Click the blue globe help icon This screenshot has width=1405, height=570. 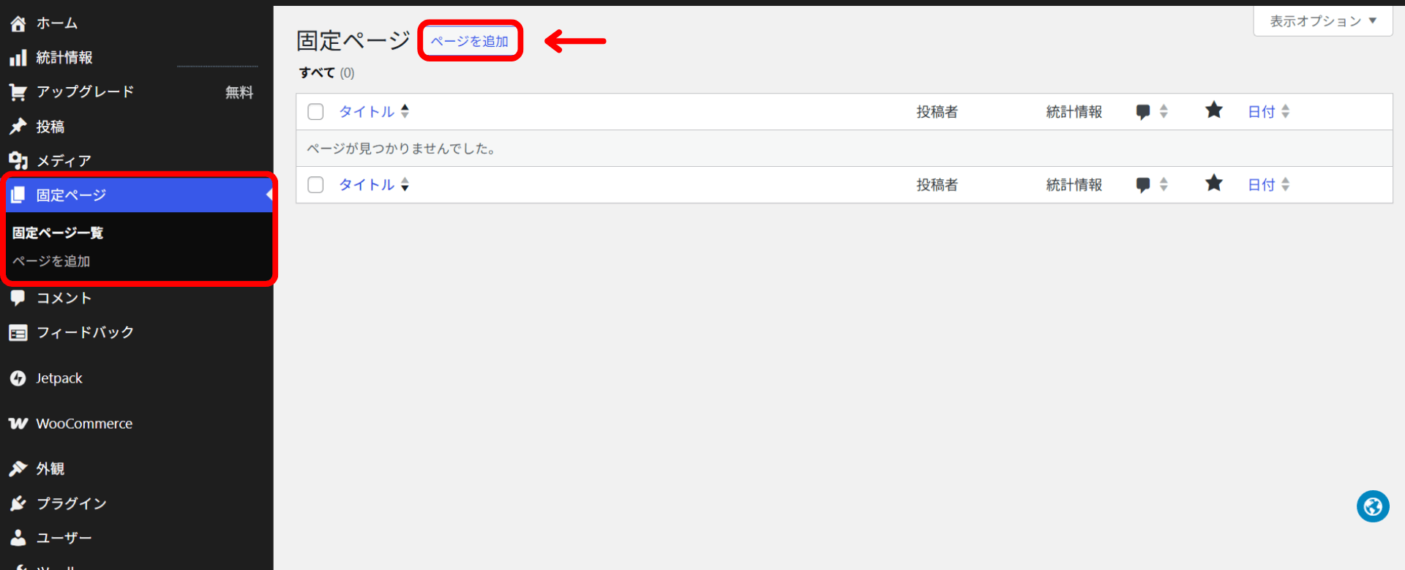tap(1373, 506)
